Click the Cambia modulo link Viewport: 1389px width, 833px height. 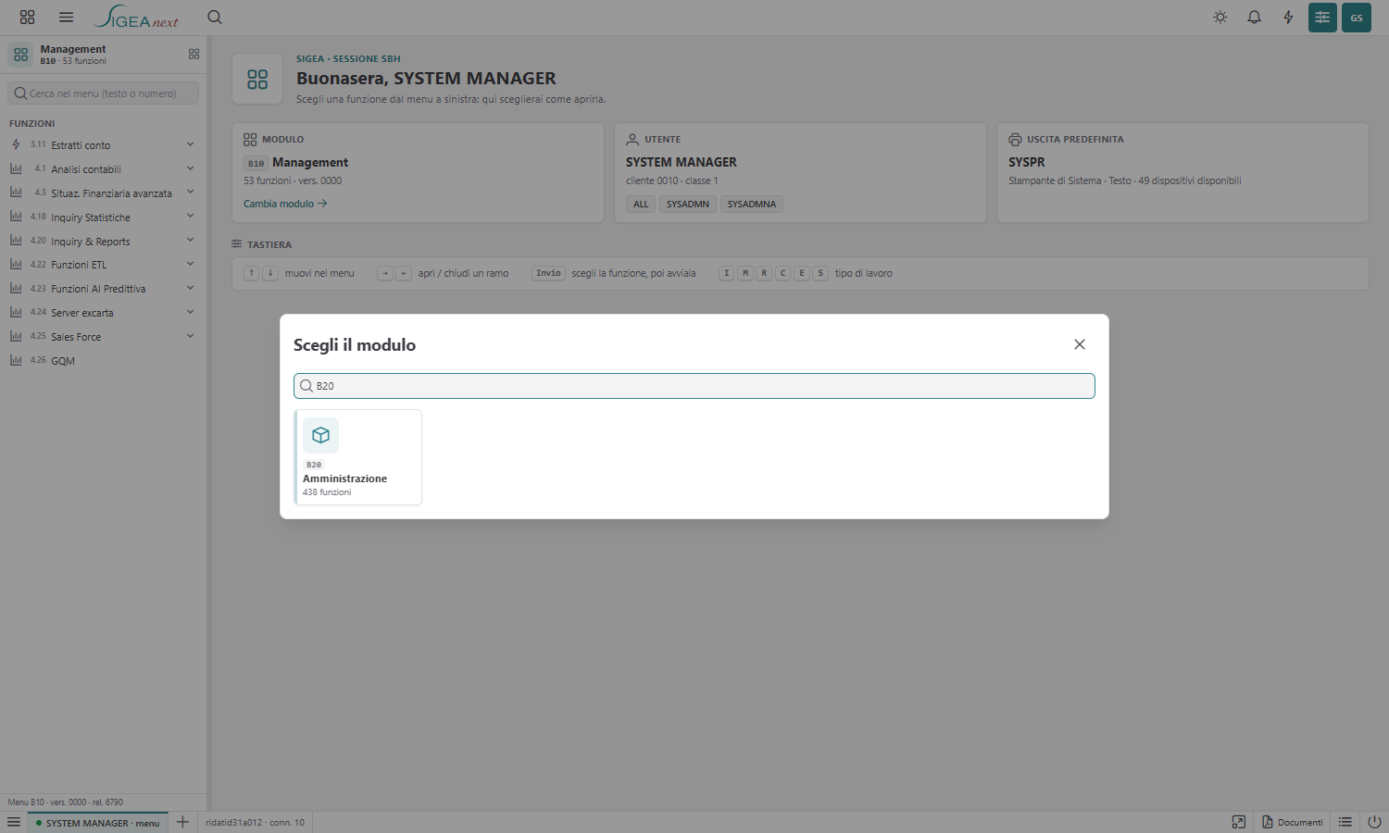click(285, 204)
